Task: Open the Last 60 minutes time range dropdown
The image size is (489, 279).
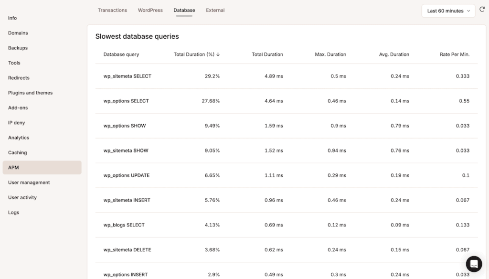Action: click(x=447, y=10)
